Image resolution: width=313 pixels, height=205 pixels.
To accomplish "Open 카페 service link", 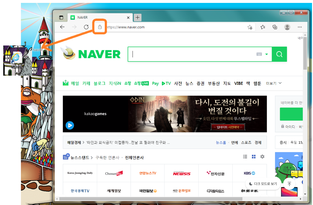I will point(86,83).
